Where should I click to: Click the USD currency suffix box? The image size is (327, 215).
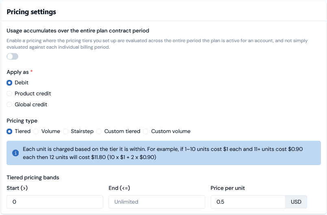click(x=296, y=202)
